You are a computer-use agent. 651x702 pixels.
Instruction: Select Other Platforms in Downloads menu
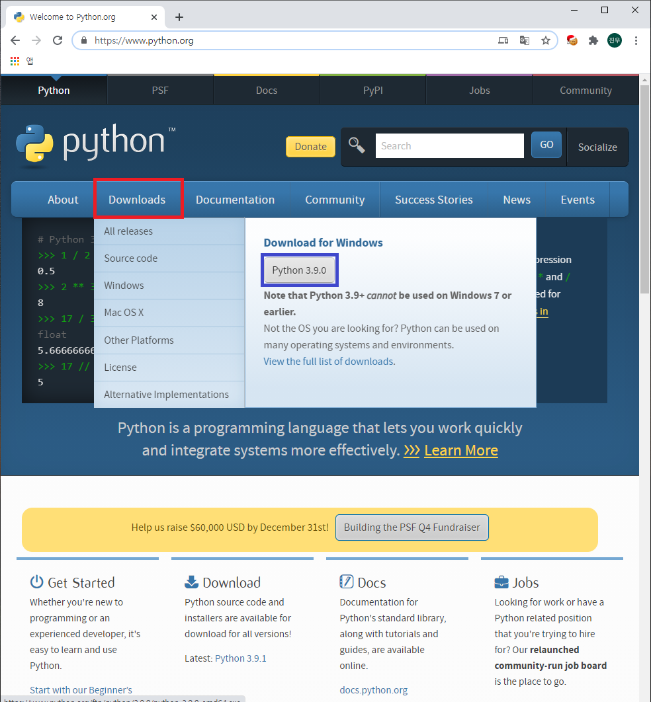(169, 340)
